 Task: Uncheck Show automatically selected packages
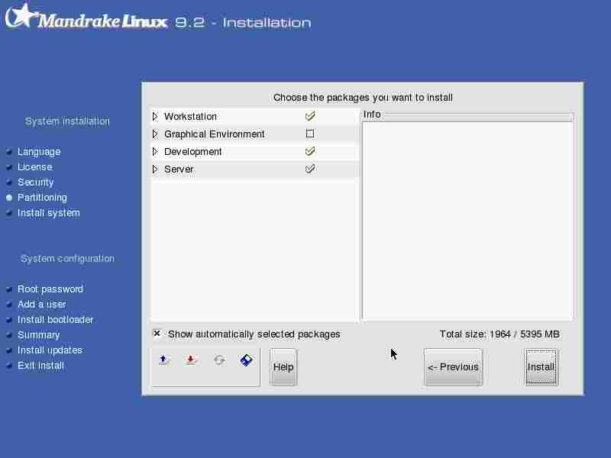tap(157, 334)
